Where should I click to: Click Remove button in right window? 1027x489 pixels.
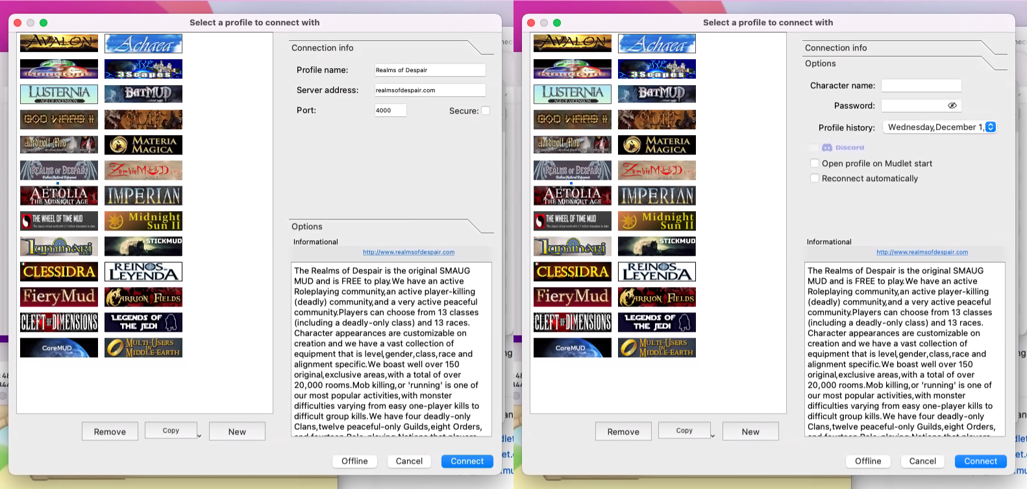tap(623, 431)
